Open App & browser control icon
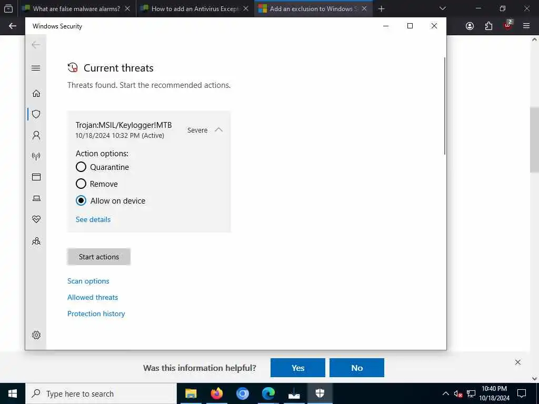This screenshot has width=539, height=404. click(x=36, y=177)
